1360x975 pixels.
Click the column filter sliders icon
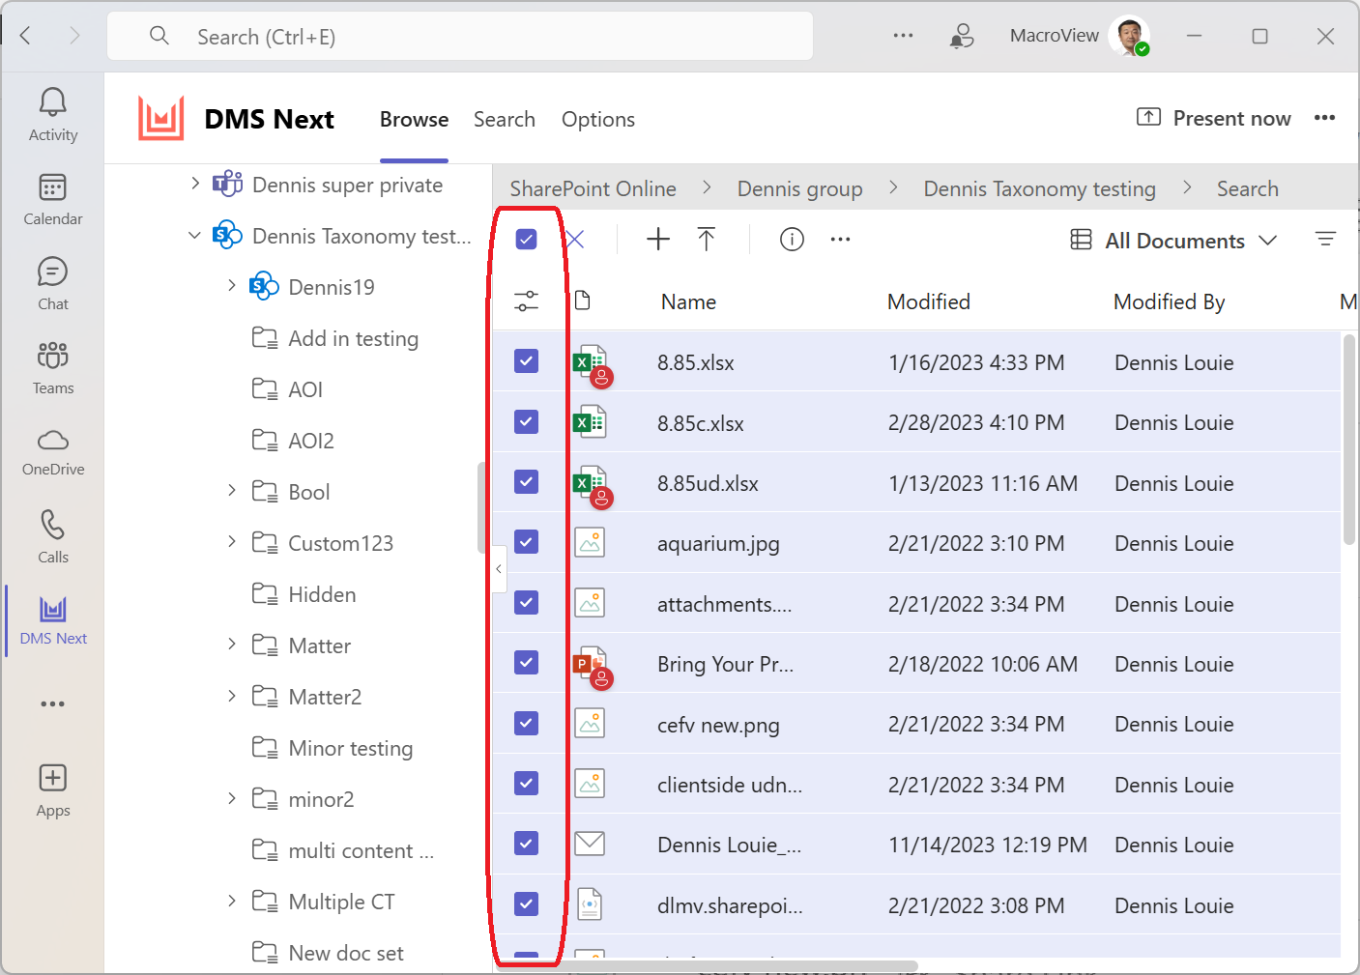coord(526,301)
